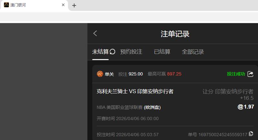
Task: Show the 全部记录 tab
Action: 193,52
